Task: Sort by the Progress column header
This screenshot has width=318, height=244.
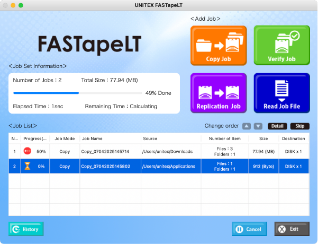Action: 35,138
